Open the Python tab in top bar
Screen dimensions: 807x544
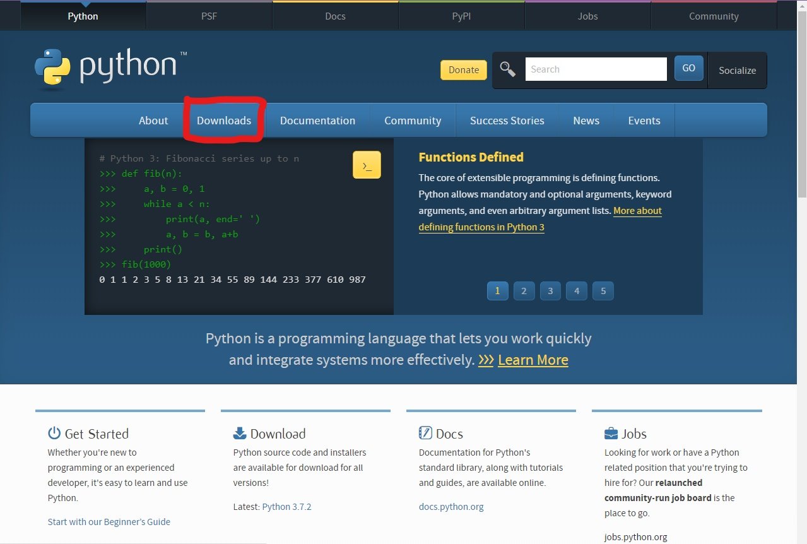click(x=83, y=16)
